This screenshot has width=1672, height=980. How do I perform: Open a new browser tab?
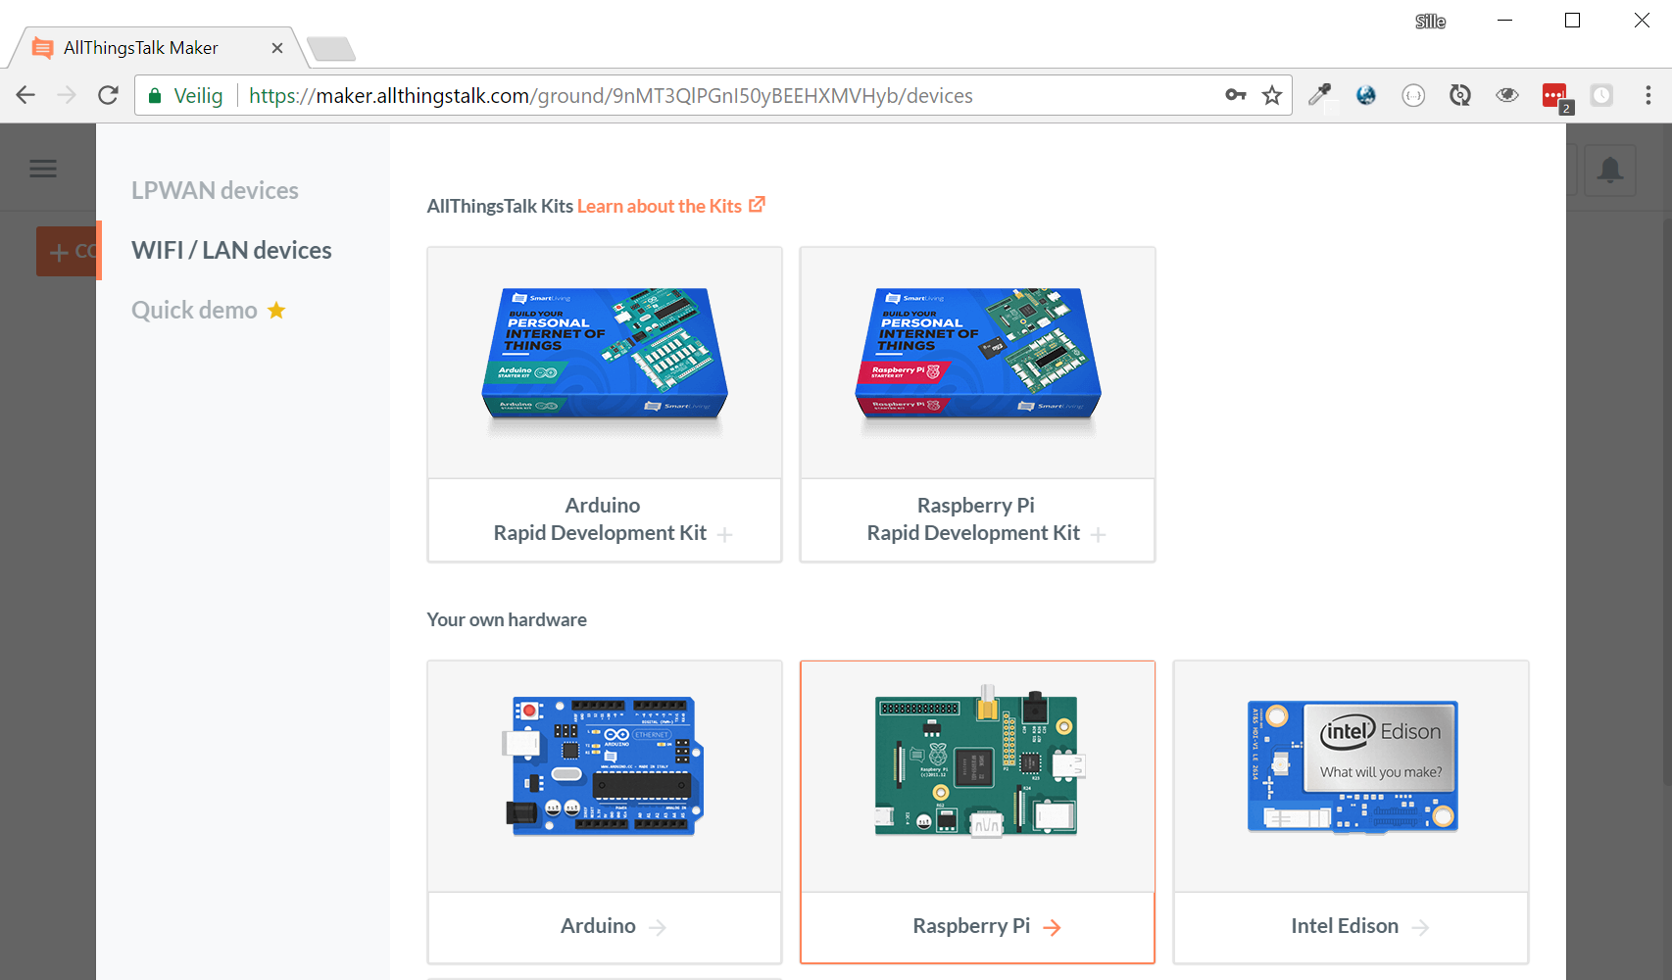[x=331, y=48]
